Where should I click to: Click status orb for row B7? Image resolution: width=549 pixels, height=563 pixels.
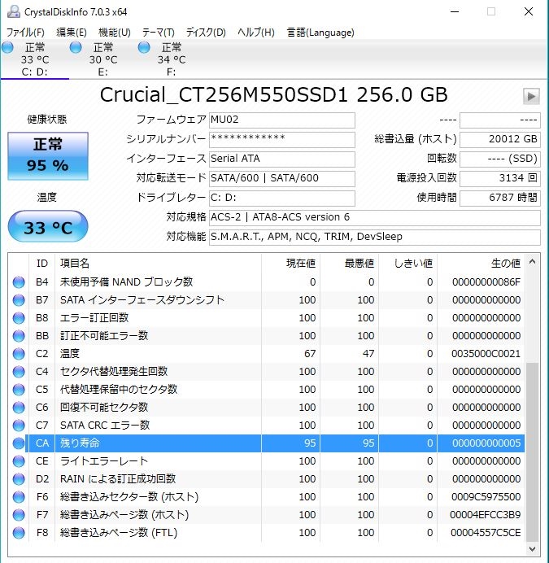click(x=19, y=300)
